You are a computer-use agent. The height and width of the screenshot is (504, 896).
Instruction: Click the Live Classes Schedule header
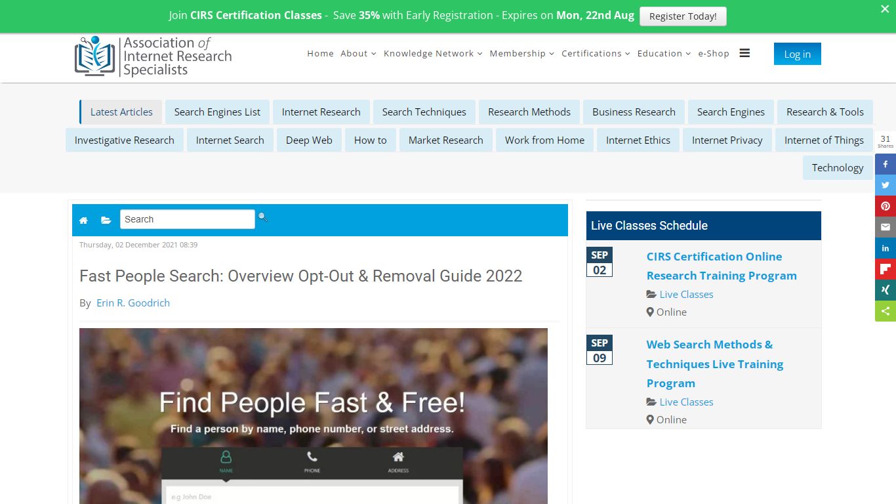point(703,226)
